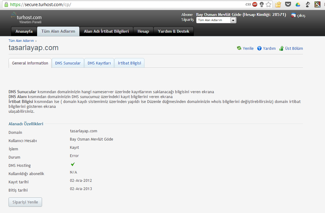Click the Bitiş tarihi field label
The image size is (325, 213).
point(18,190)
